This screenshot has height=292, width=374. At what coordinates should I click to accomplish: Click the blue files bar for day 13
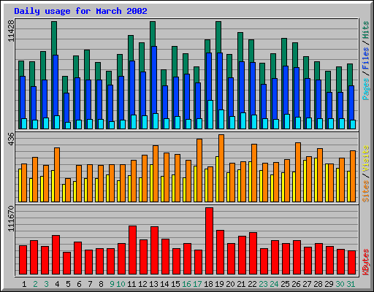click(x=153, y=80)
